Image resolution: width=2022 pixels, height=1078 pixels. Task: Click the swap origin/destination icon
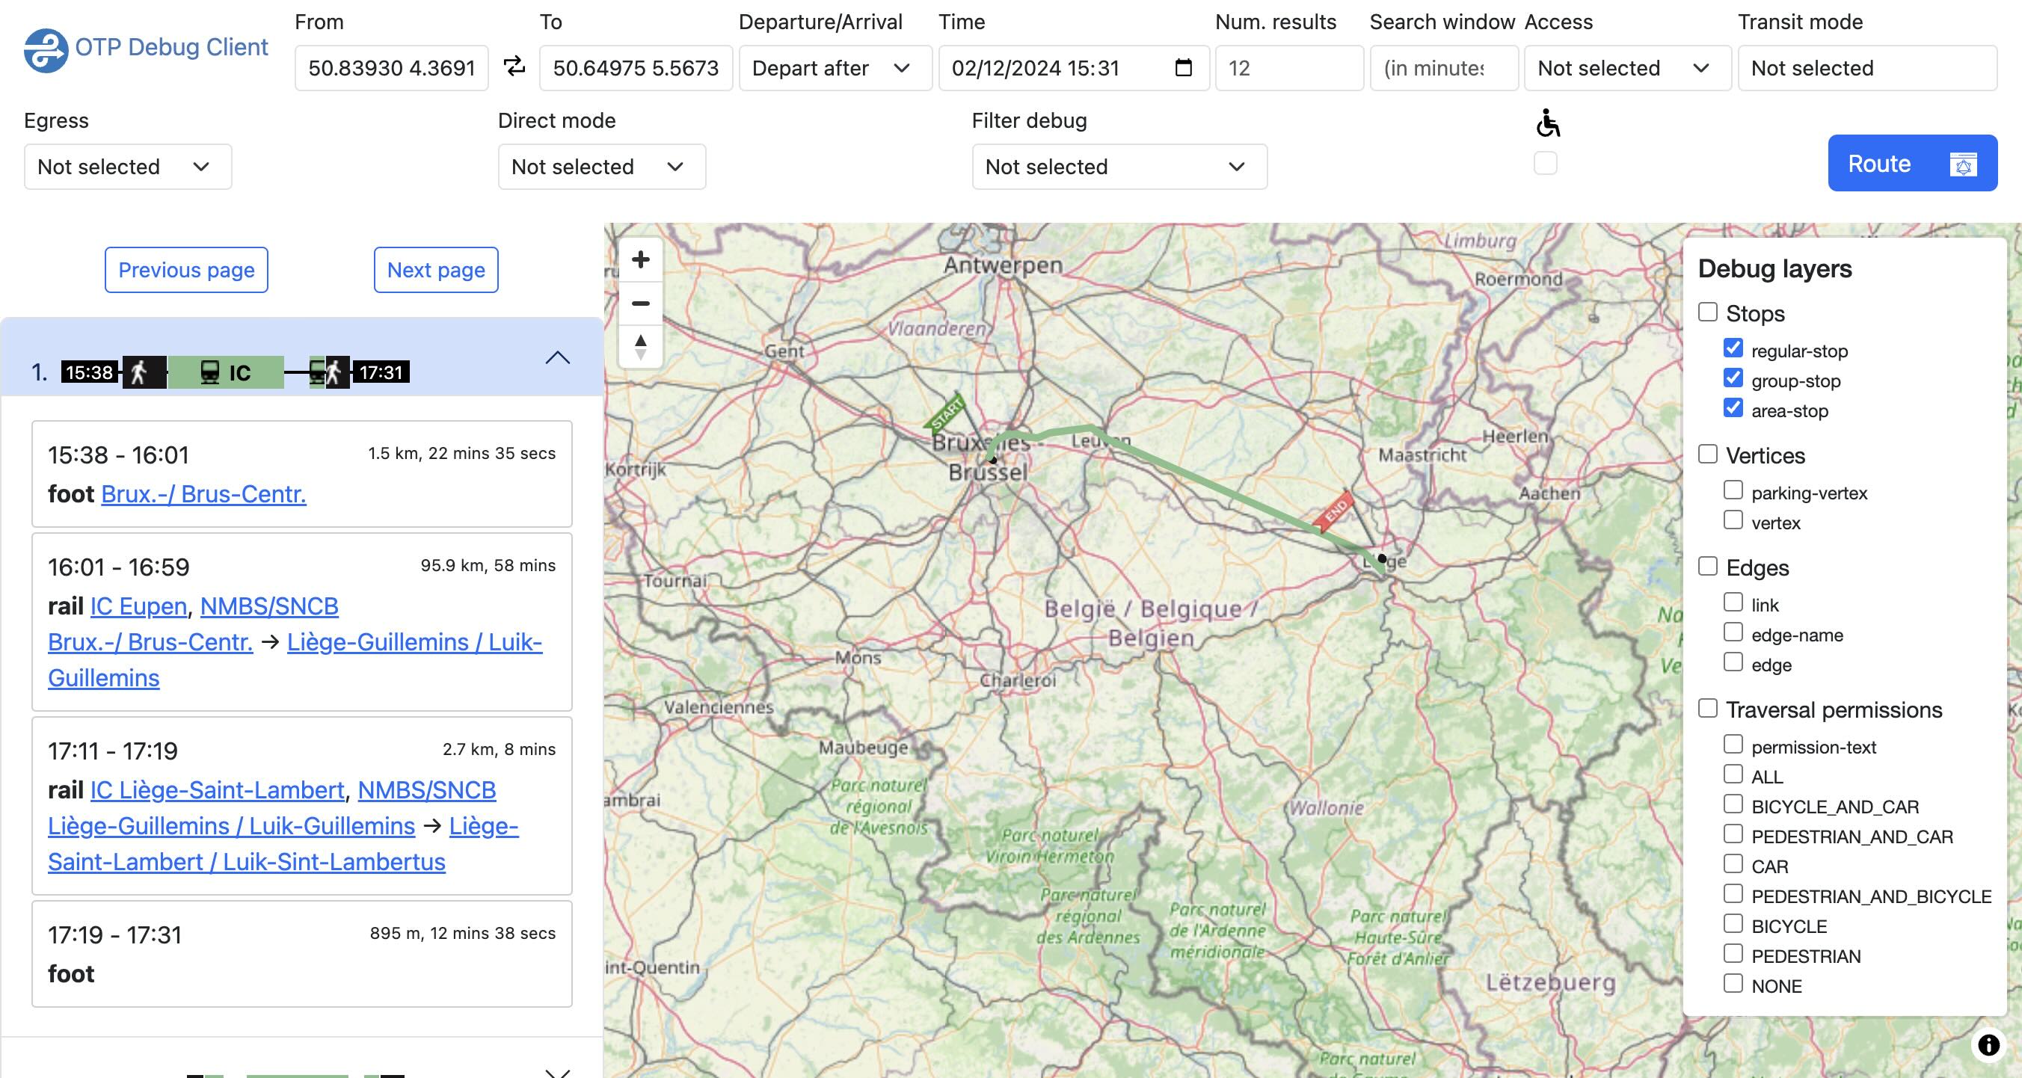point(514,67)
